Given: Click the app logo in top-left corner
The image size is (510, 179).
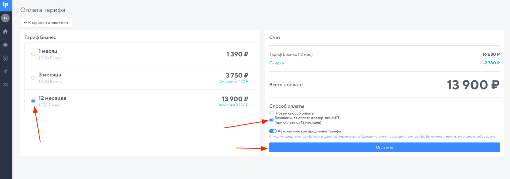Looking at the screenshot, I should 5,5.
